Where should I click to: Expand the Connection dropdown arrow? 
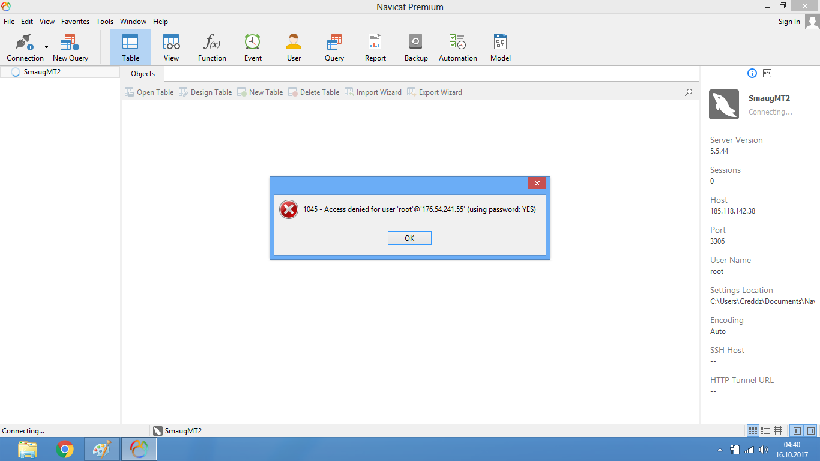(46, 47)
